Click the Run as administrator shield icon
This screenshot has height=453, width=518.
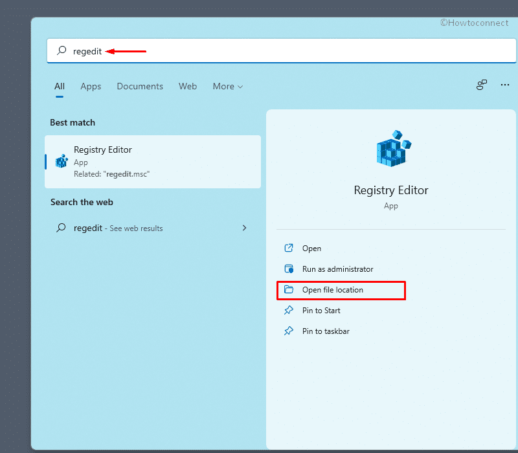coord(289,269)
